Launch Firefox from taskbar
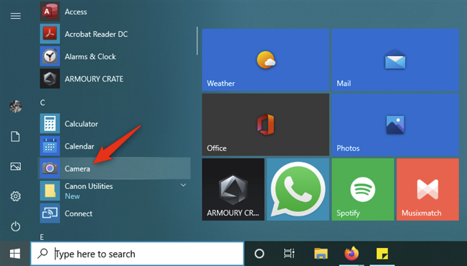The height and width of the screenshot is (266, 467). [352, 254]
